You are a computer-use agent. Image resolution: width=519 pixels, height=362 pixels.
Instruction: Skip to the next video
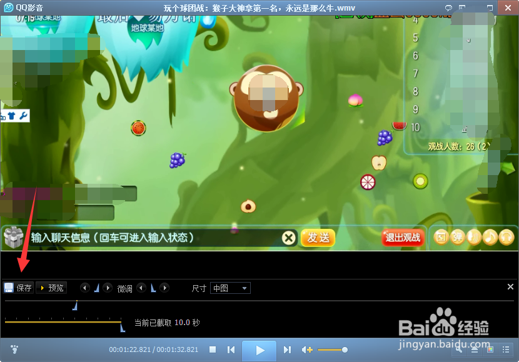click(x=287, y=349)
